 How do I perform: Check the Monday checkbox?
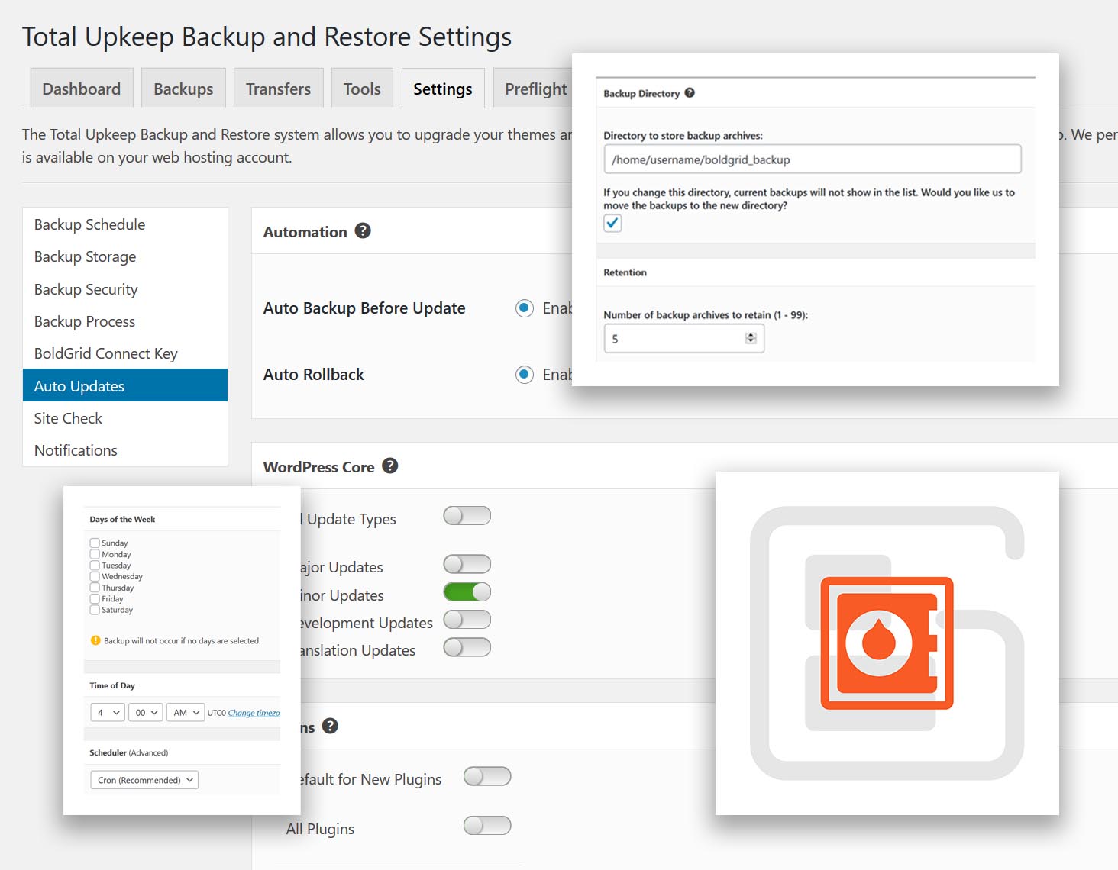pyautogui.click(x=95, y=554)
